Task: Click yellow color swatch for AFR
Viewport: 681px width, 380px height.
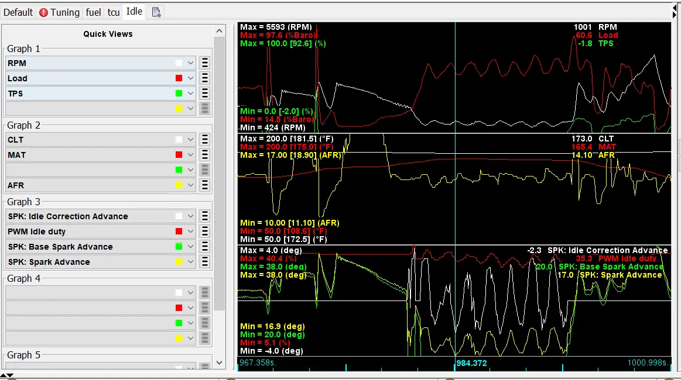Action: click(x=179, y=185)
